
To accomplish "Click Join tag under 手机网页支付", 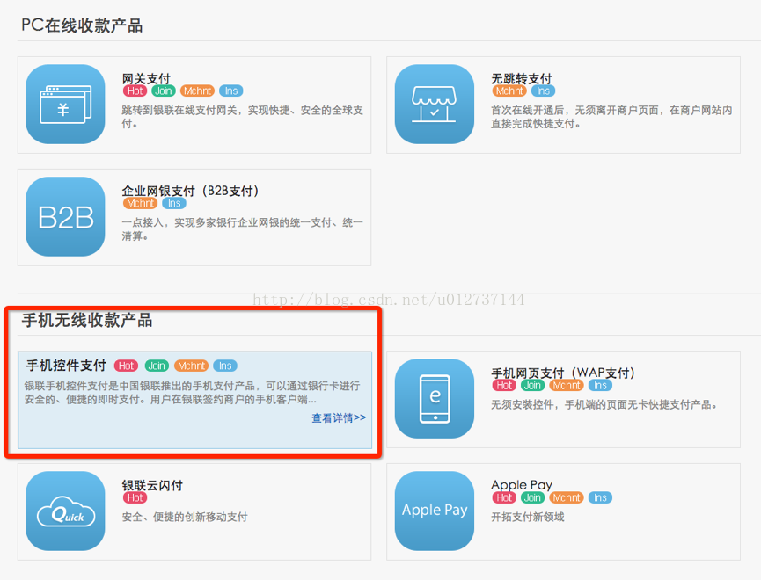I will pyautogui.click(x=533, y=385).
